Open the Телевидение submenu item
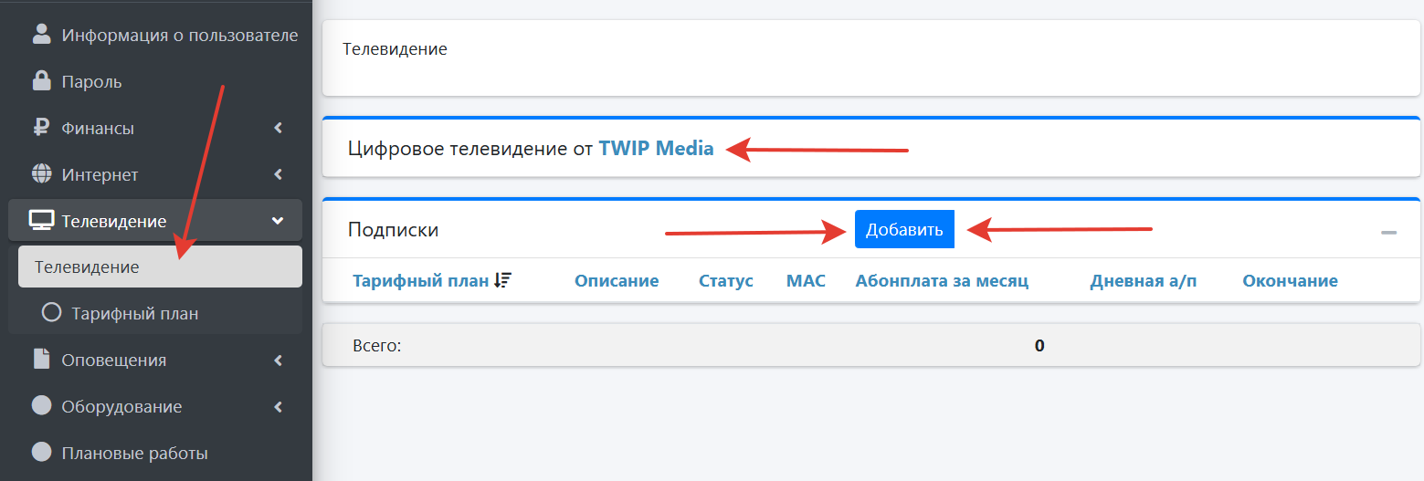Screen dimensions: 1424x481 160,267
